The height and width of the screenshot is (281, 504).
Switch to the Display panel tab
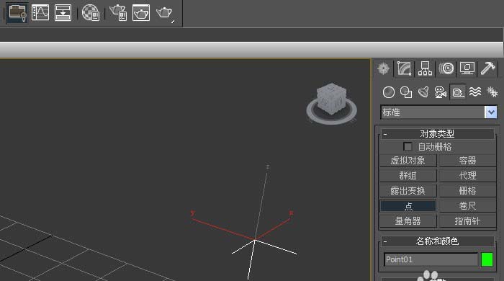pos(467,68)
